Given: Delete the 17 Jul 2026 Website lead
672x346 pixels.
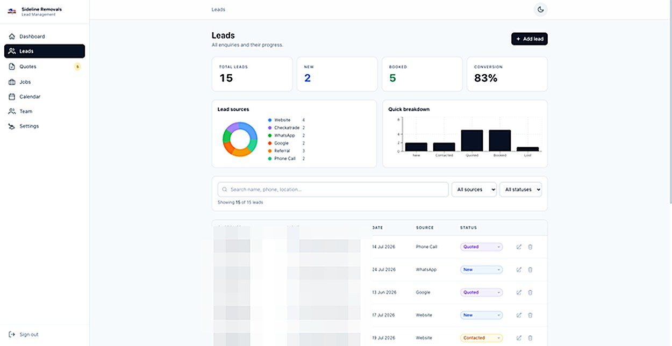Looking at the screenshot, I should [x=530, y=315].
